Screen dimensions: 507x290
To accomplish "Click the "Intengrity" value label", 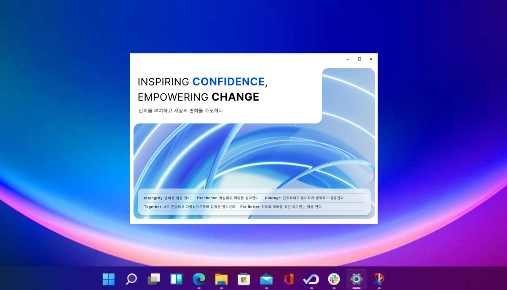I will tap(153, 198).
